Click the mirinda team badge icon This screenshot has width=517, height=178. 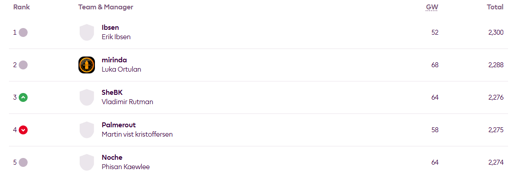[x=86, y=65]
